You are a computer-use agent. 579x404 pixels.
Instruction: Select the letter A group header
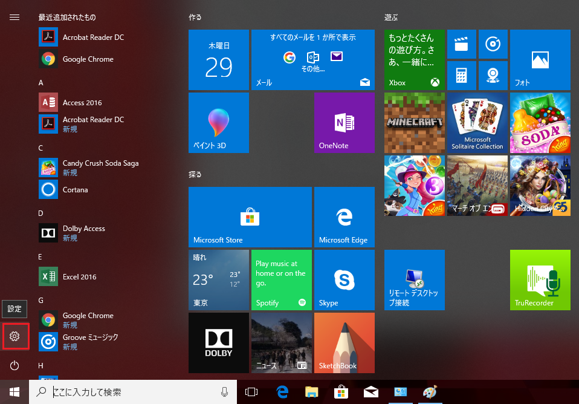[40, 83]
